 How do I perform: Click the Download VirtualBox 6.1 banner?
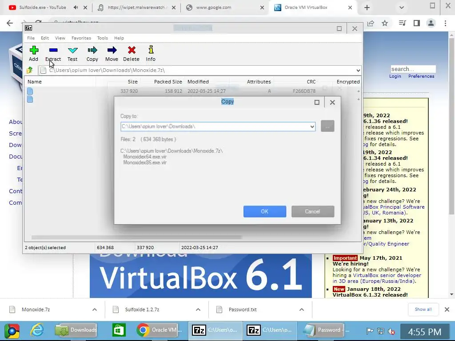point(201,275)
